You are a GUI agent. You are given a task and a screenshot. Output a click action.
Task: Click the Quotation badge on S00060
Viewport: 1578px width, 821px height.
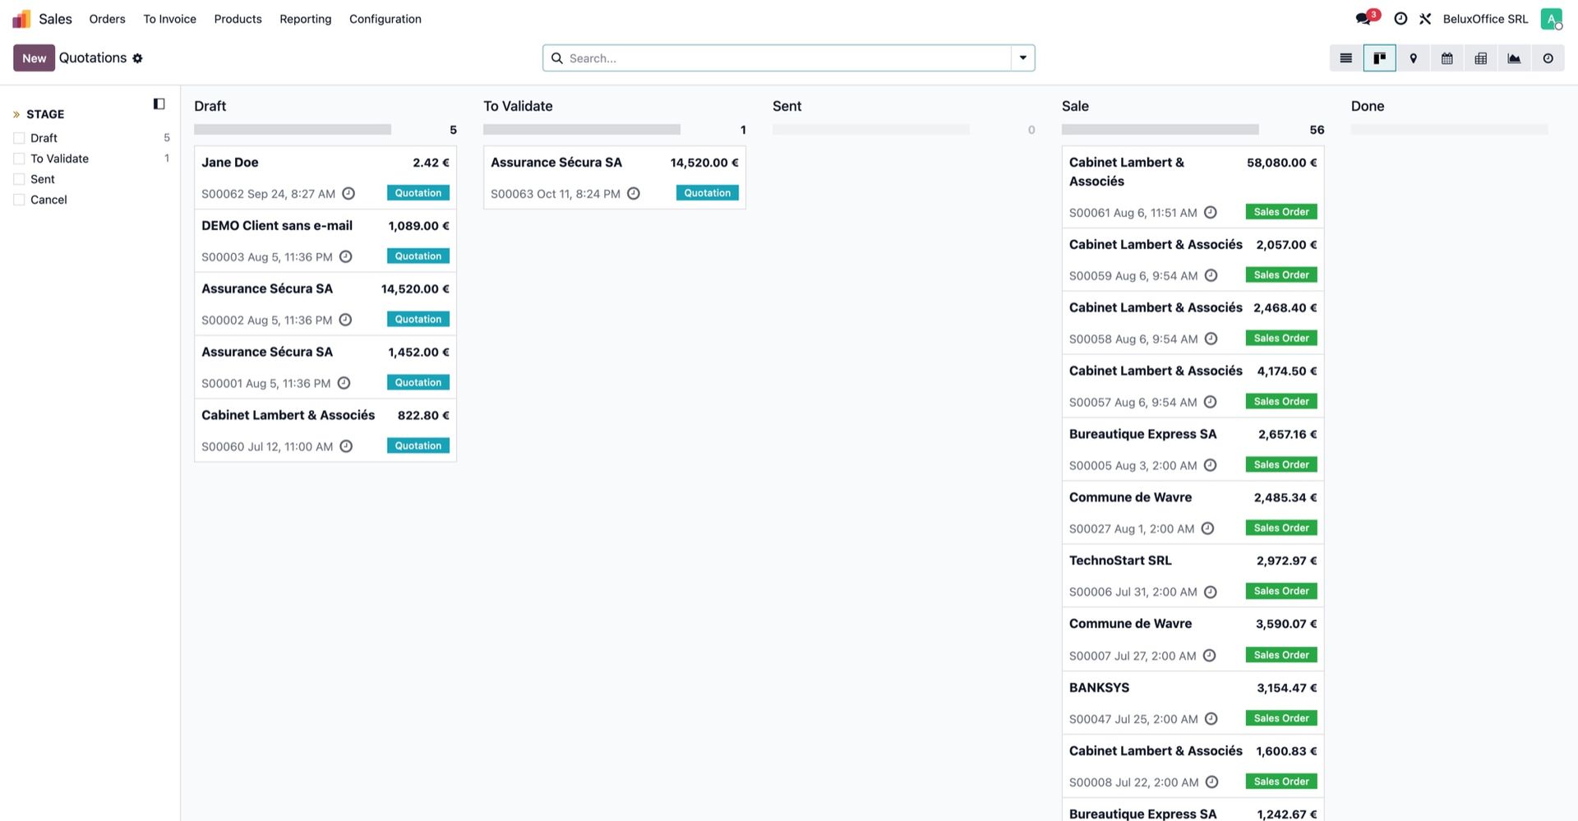[418, 446]
